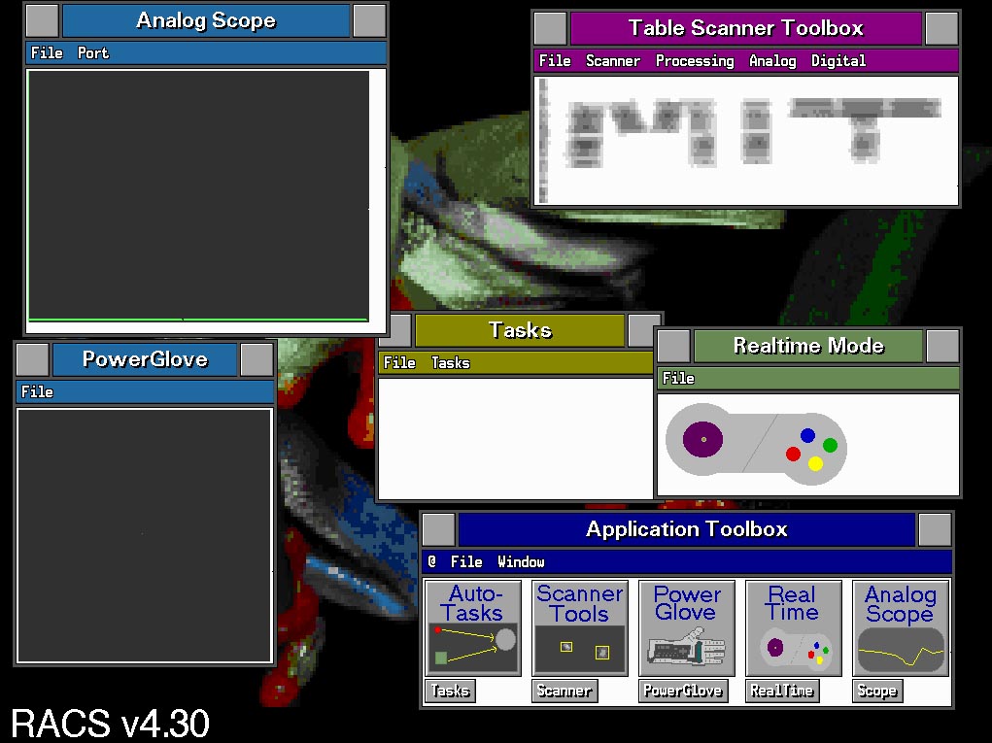Image resolution: width=992 pixels, height=743 pixels.
Task: Launch the Scanner Tools icon
Action: (580, 627)
